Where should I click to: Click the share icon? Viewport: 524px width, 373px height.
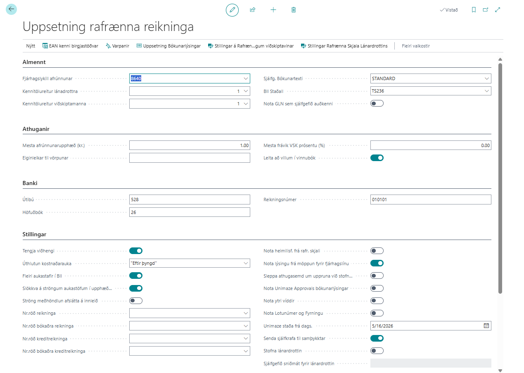pos(253,10)
